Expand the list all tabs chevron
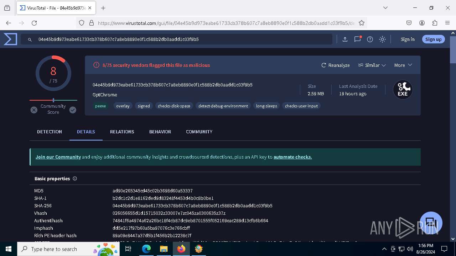The width and height of the screenshot is (456, 256). tap(385, 8)
